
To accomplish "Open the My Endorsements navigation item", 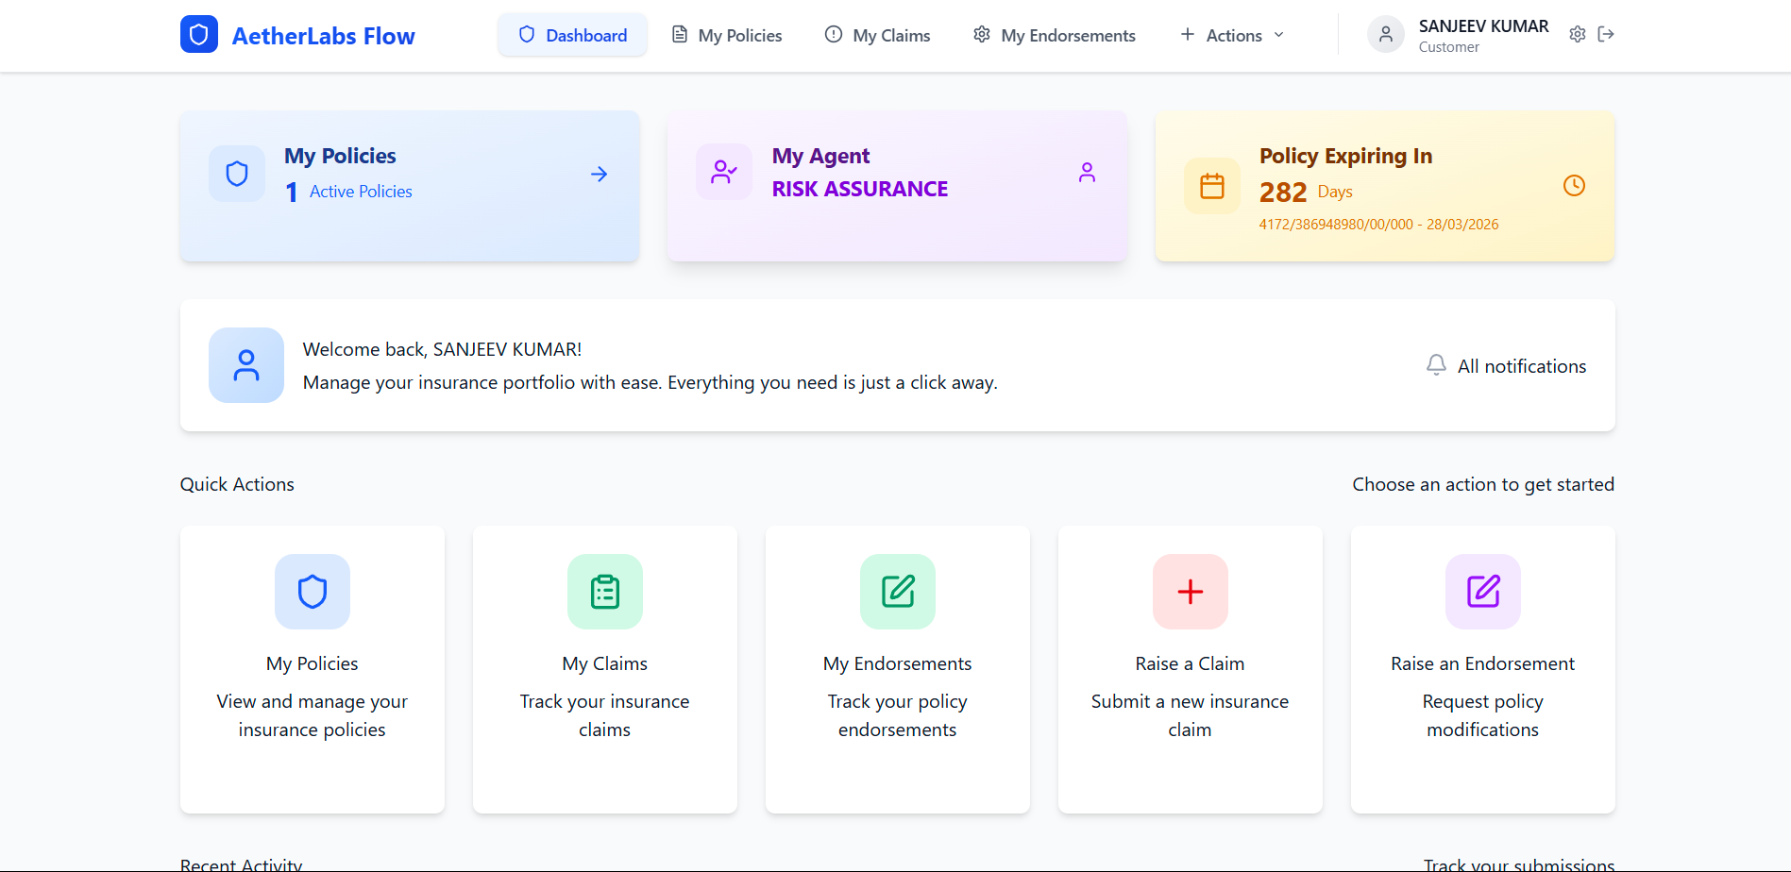I will (1055, 34).
